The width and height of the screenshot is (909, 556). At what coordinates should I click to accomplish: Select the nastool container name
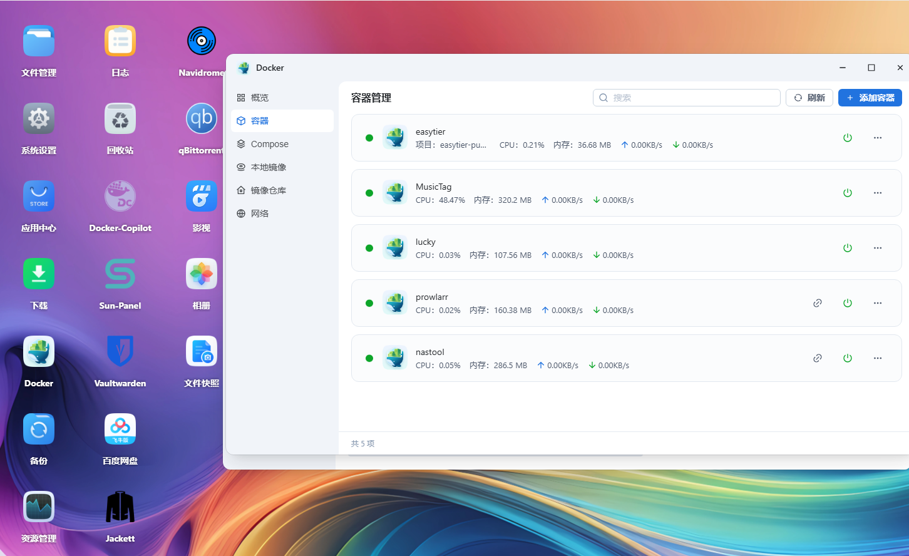[430, 352]
